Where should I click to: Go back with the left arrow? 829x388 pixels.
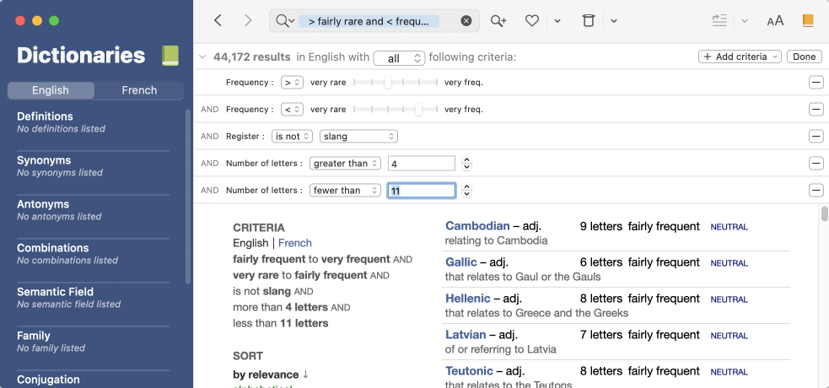(218, 20)
